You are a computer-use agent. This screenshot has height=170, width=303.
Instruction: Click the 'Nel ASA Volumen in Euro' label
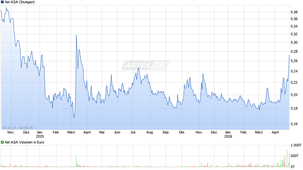pyautogui.click(x=24, y=142)
